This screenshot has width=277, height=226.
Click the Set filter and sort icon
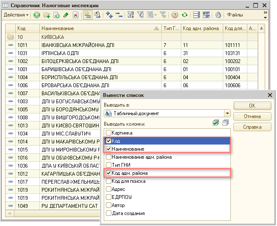(x=131, y=15)
